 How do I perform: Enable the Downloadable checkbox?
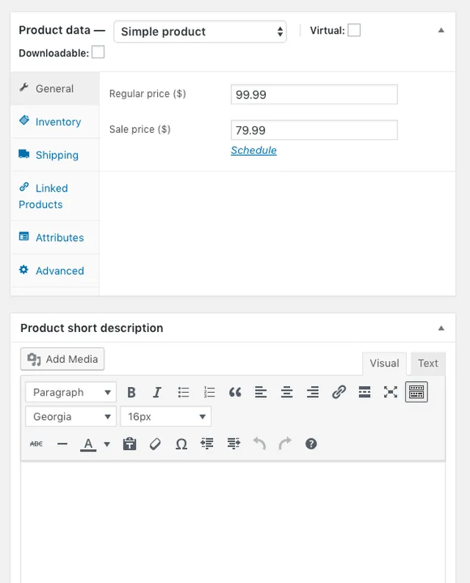click(98, 52)
